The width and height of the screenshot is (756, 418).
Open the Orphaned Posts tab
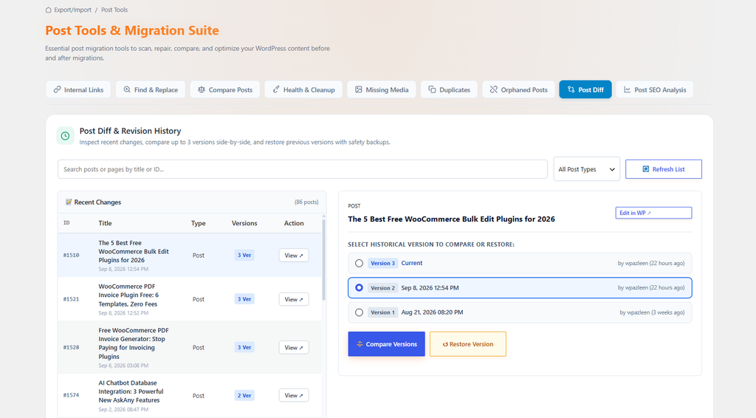518,89
